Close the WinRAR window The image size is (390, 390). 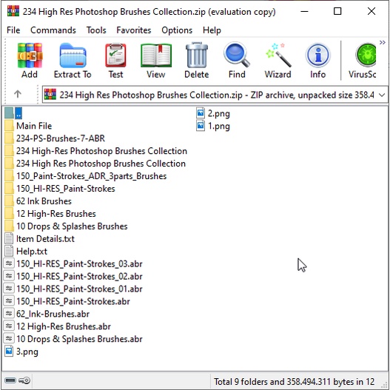371,11
